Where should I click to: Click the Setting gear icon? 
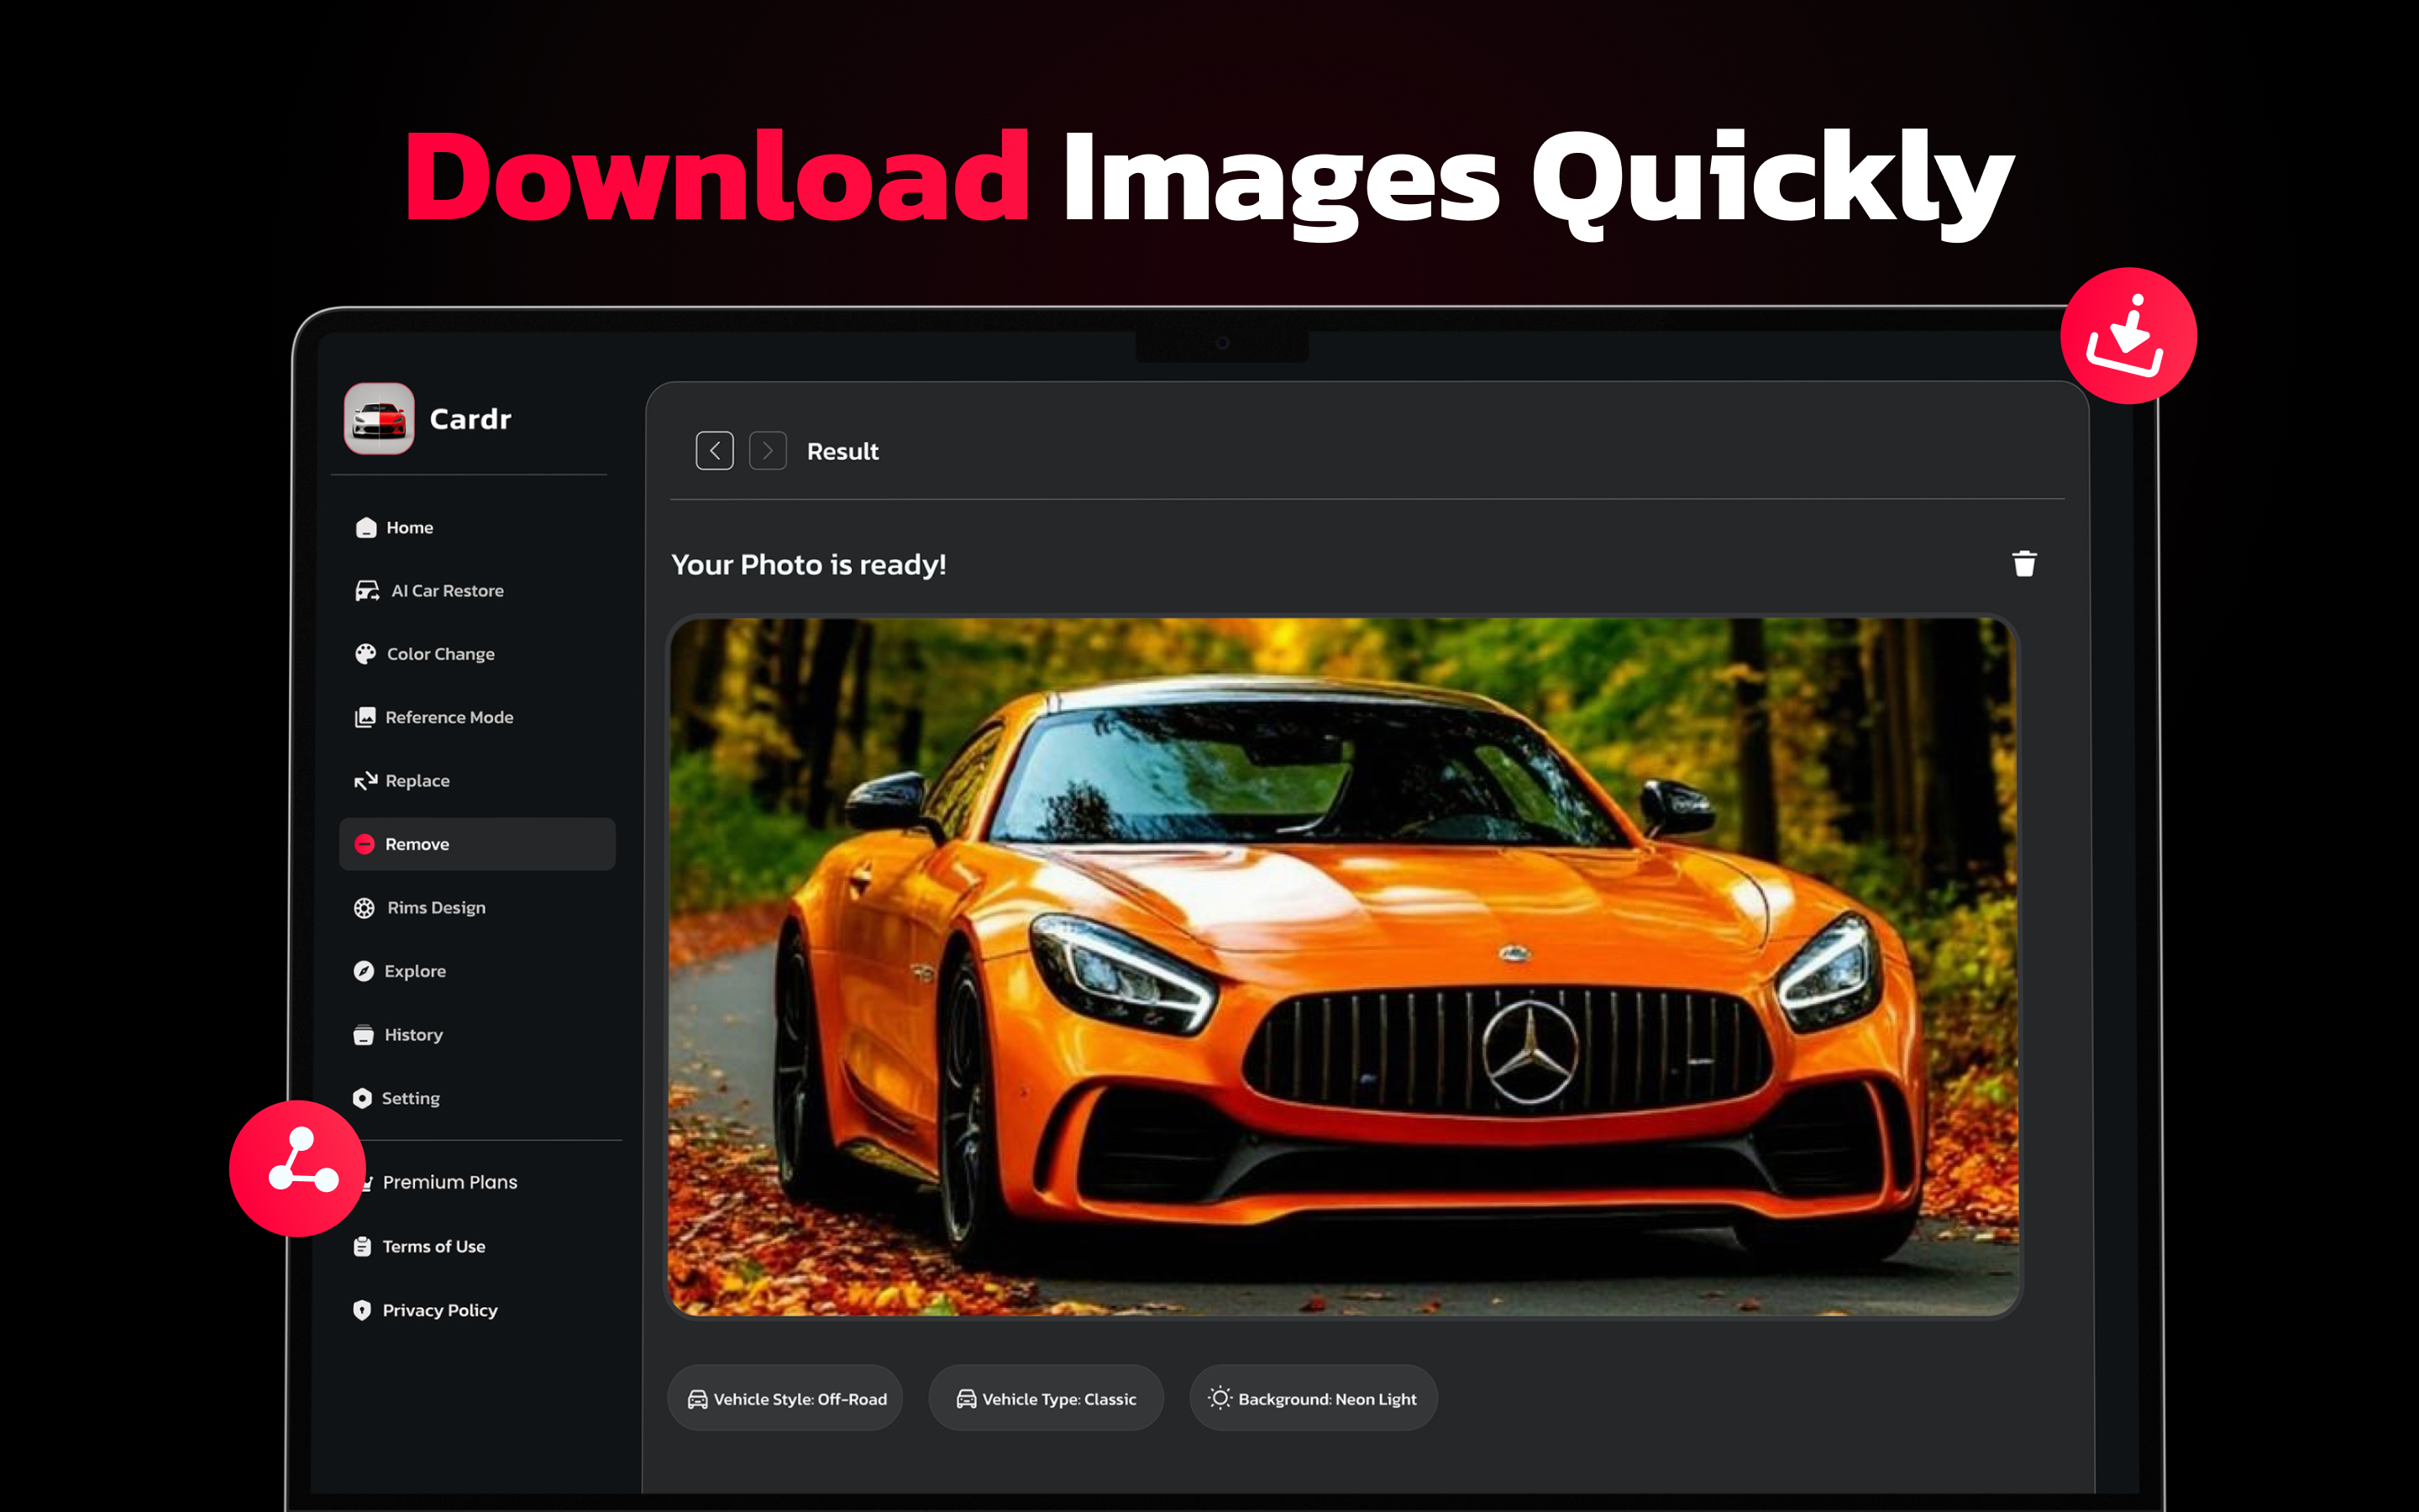pos(362,1098)
